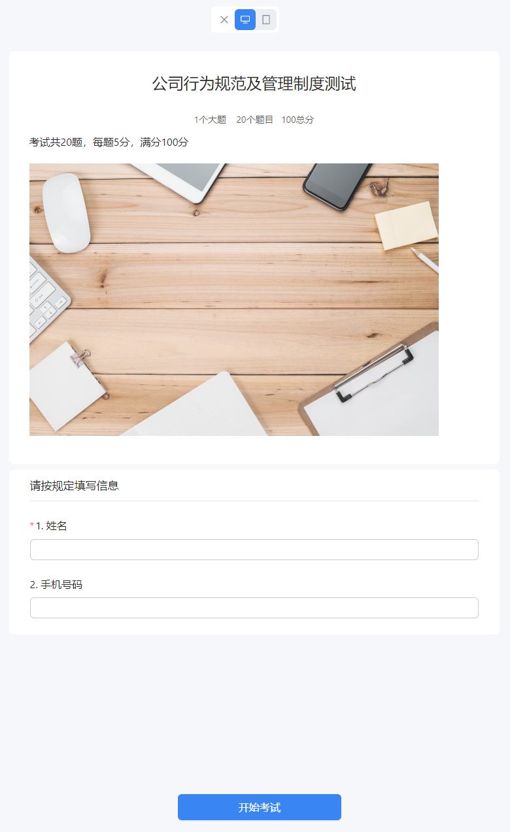Close the preview with the X icon
The height and width of the screenshot is (832, 510).
(224, 20)
